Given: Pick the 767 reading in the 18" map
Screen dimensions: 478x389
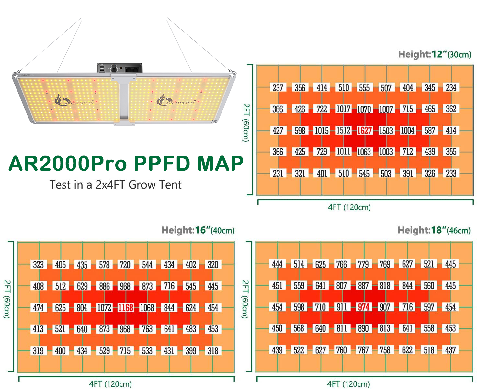Looking at the screenshot, I should [x=363, y=350].
